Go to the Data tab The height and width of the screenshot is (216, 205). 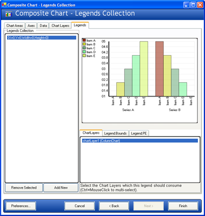click(x=43, y=25)
